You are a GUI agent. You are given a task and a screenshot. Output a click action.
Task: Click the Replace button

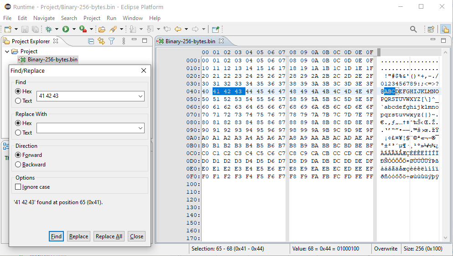click(x=78, y=236)
